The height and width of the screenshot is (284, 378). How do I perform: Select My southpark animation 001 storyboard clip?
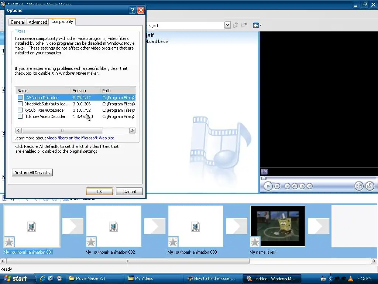[32, 226]
